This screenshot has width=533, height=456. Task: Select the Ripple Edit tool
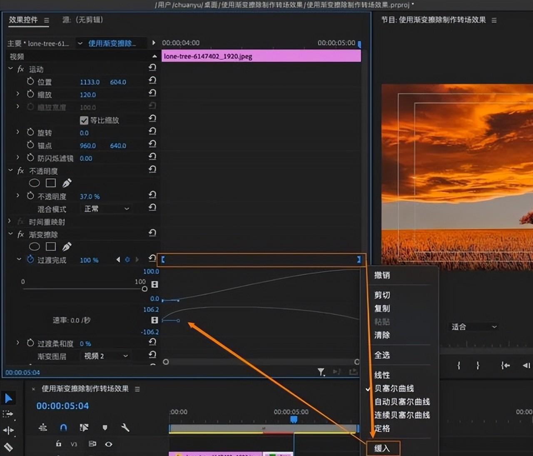[8, 430]
